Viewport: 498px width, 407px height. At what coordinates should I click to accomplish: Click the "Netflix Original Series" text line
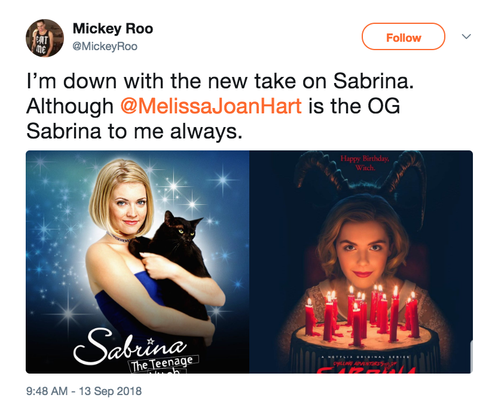360,357
